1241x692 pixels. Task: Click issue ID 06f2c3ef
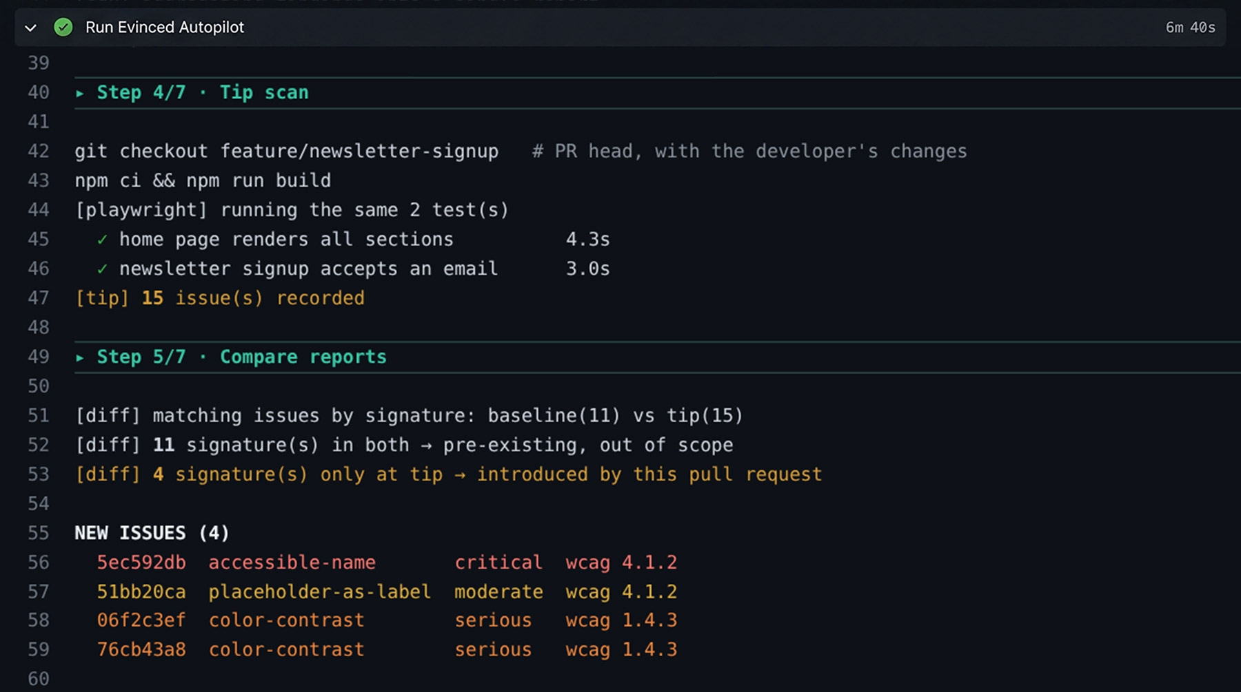click(x=141, y=620)
